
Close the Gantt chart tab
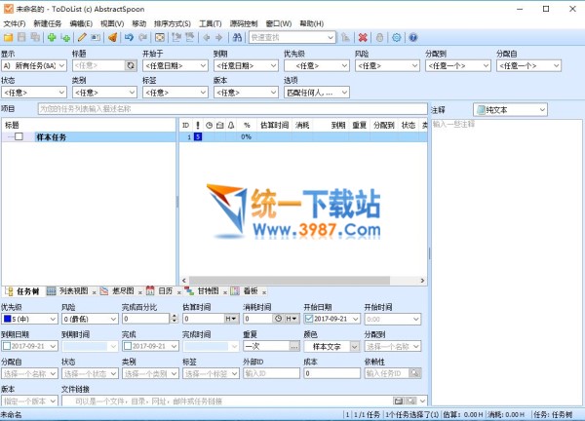(225, 292)
